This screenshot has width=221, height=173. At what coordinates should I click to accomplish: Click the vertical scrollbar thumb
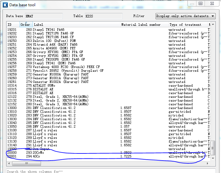(213, 148)
